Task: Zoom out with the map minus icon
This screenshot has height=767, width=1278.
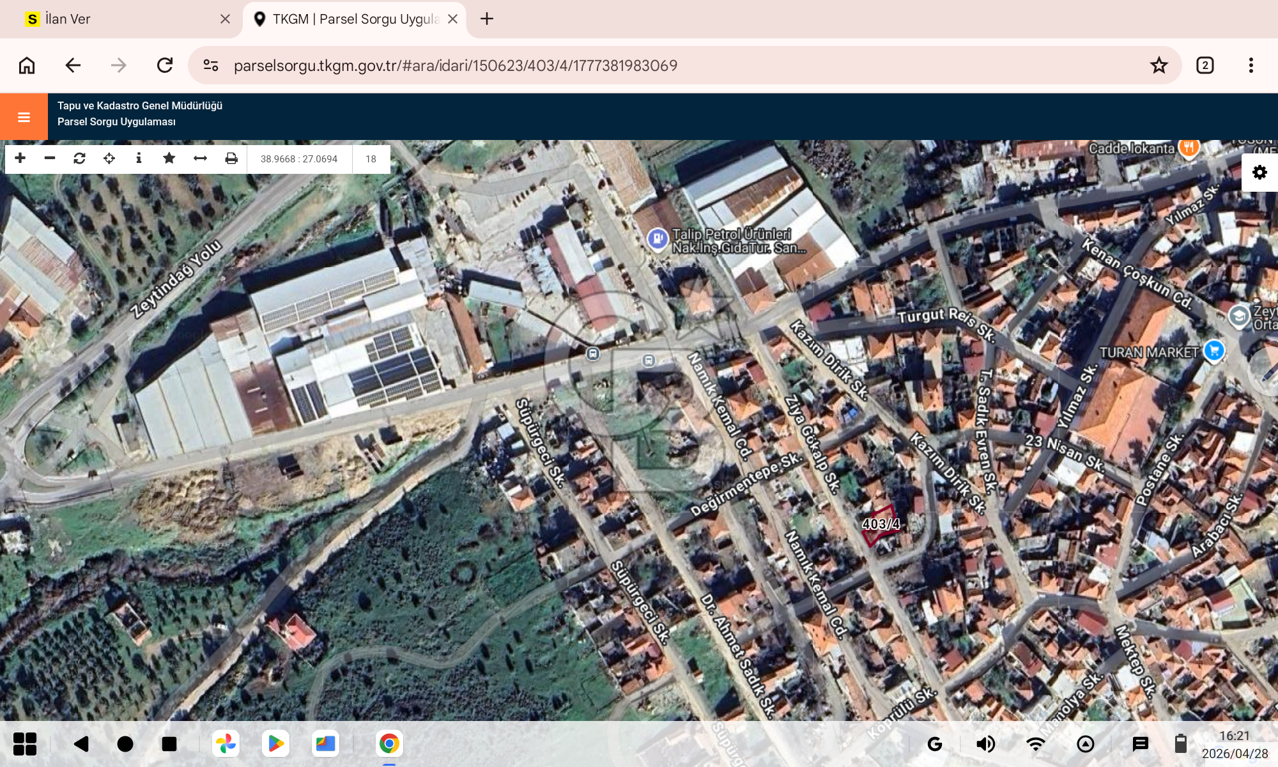Action: [x=50, y=159]
